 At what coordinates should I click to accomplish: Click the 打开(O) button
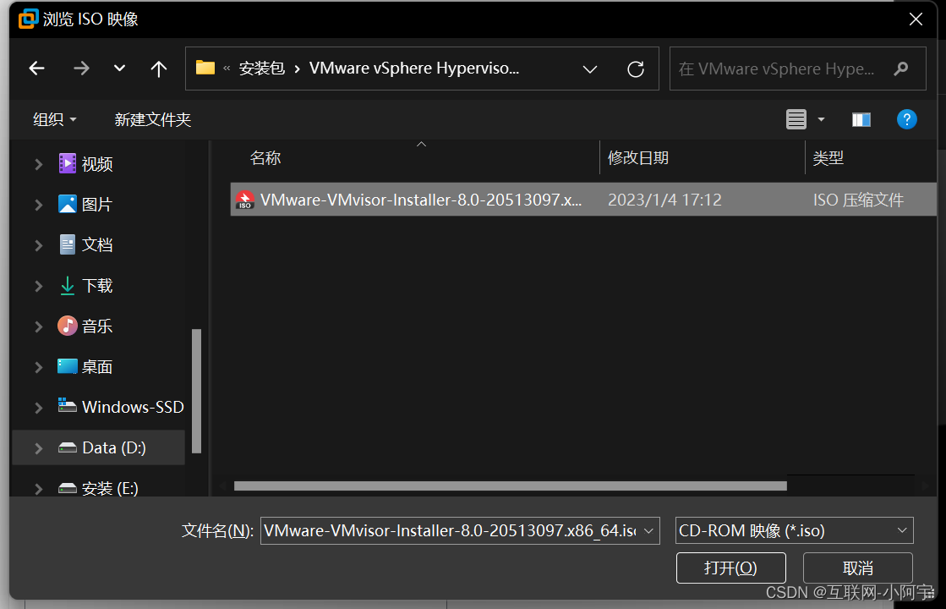[730, 568]
